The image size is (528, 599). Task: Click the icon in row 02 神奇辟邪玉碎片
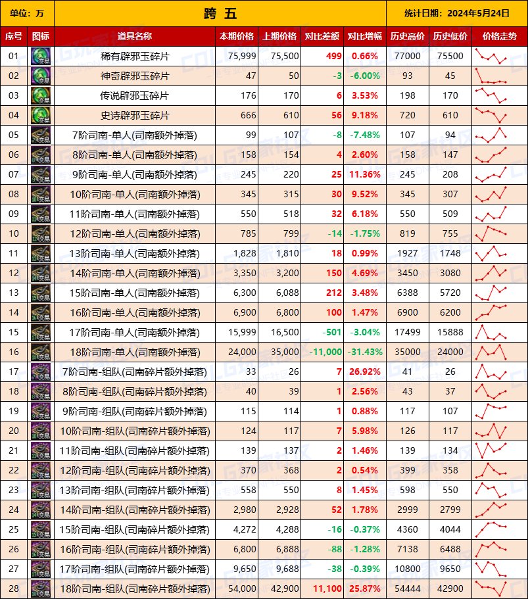pyautogui.click(x=41, y=76)
